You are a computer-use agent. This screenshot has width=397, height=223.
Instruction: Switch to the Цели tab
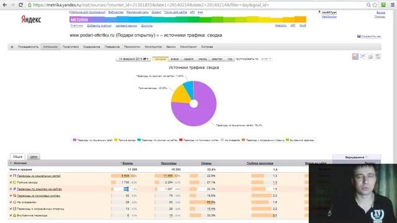[x=33, y=157]
